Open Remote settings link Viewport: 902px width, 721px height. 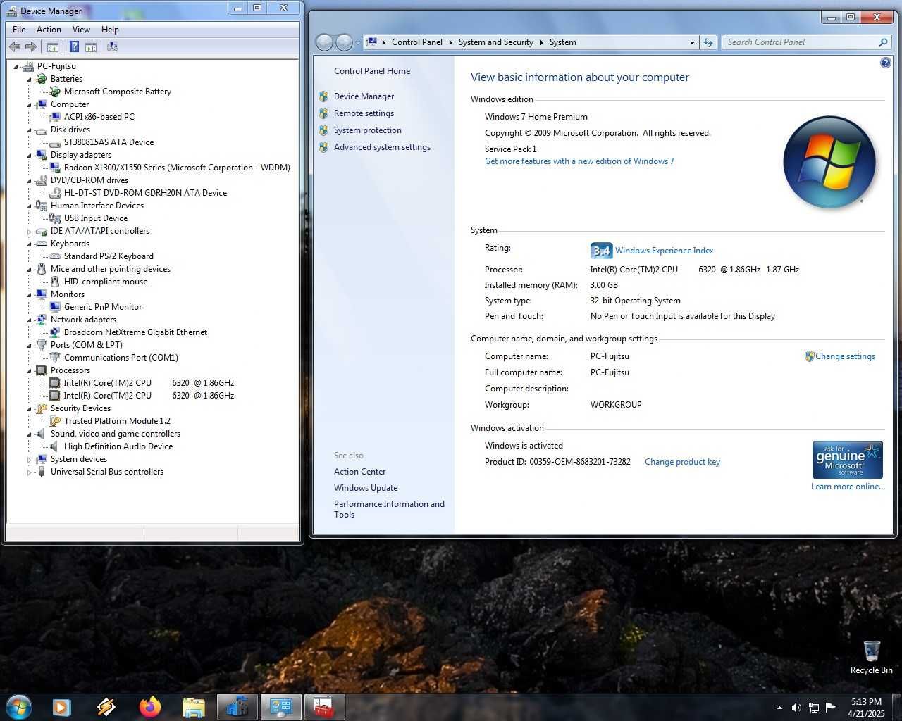pos(364,113)
